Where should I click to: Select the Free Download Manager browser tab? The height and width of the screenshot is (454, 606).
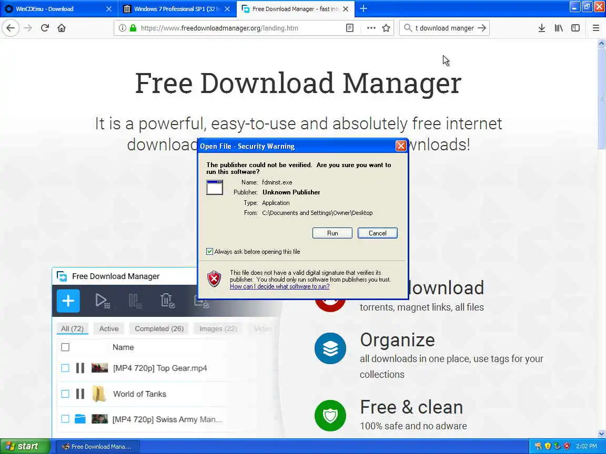pos(296,8)
